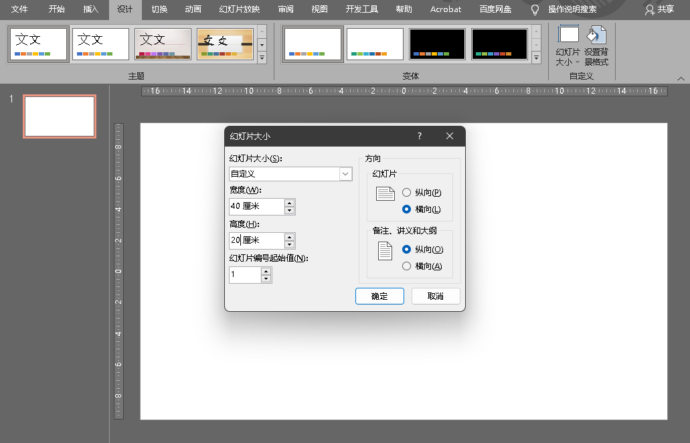Select the second theme thumbnail in 主题 gallery
The width and height of the screenshot is (690, 443).
(x=100, y=44)
